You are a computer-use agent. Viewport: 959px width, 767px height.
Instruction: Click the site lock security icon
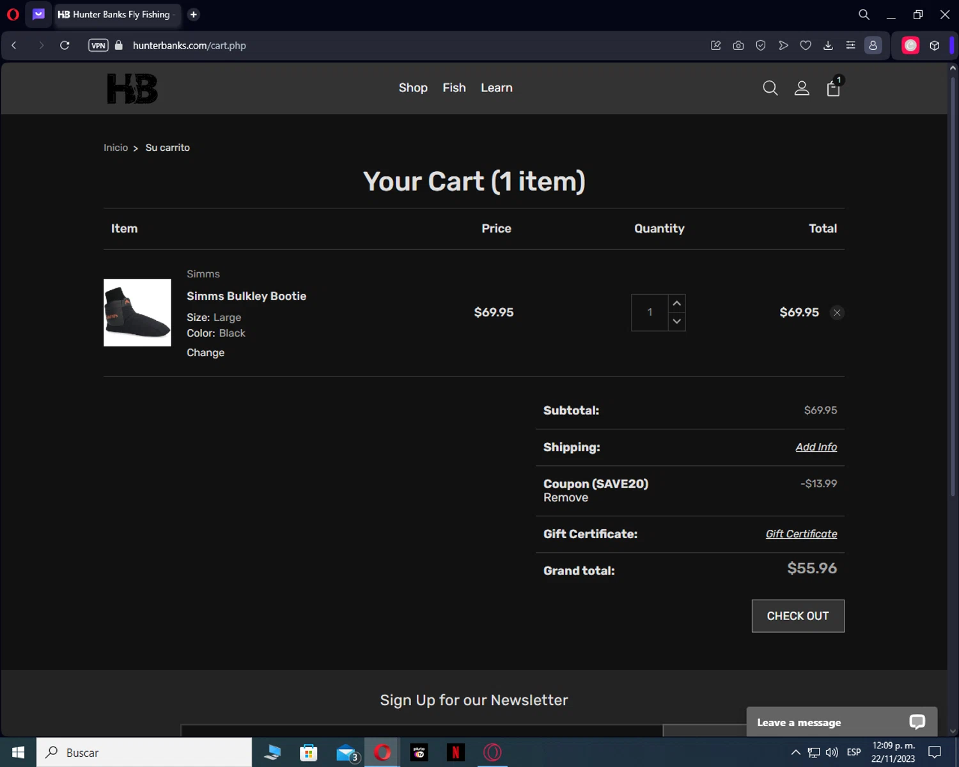coord(118,45)
